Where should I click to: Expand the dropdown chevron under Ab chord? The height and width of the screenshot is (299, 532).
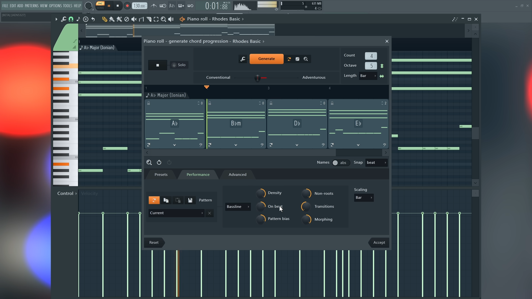coord(174,145)
